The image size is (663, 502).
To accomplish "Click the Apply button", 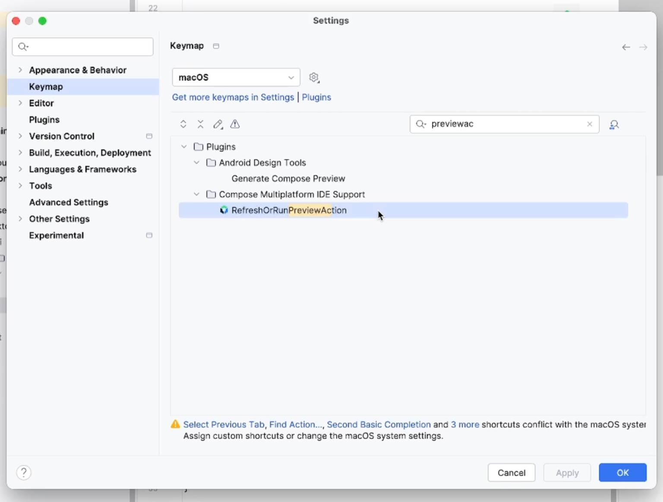I will pos(567,473).
